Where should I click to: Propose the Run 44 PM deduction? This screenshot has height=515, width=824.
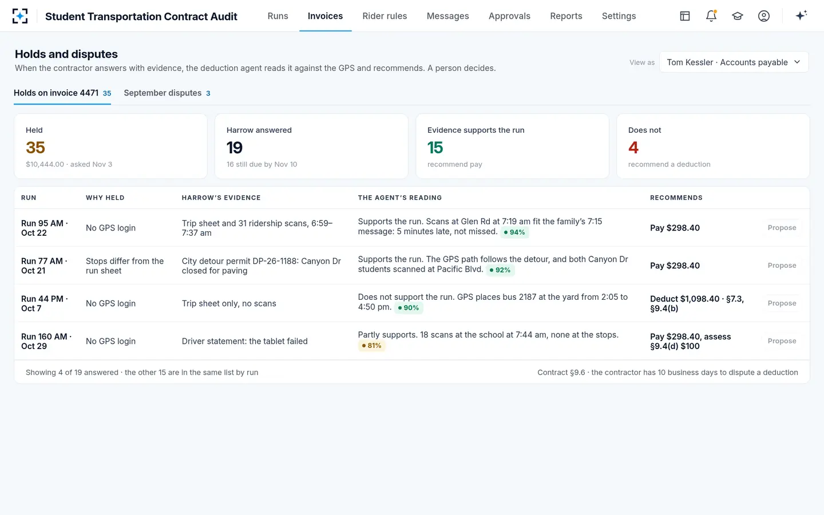click(x=782, y=303)
